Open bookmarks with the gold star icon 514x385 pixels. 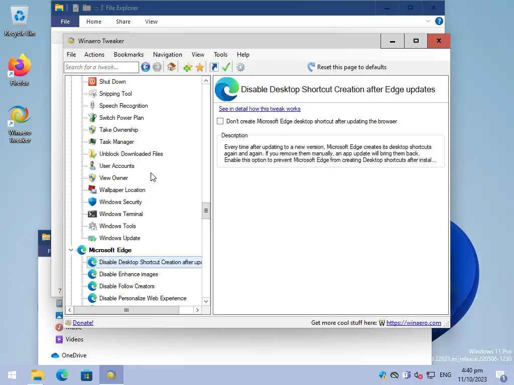[x=200, y=68]
